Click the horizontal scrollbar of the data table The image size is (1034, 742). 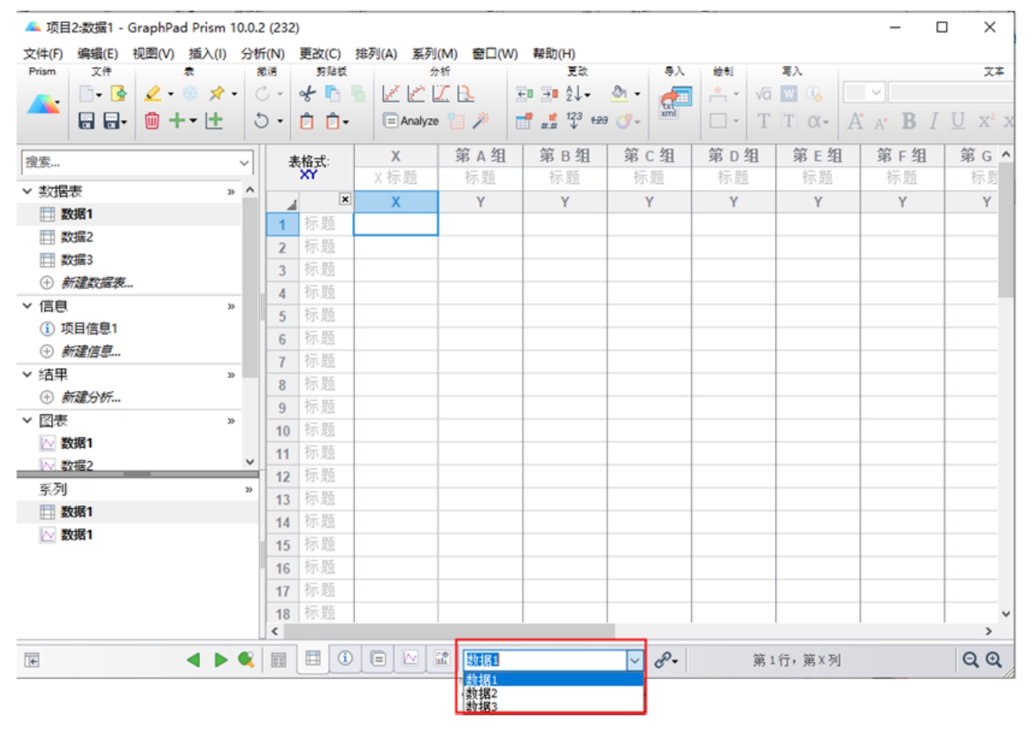(449, 631)
